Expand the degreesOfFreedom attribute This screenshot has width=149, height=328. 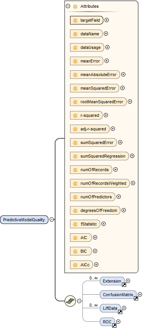(x=124, y=210)
